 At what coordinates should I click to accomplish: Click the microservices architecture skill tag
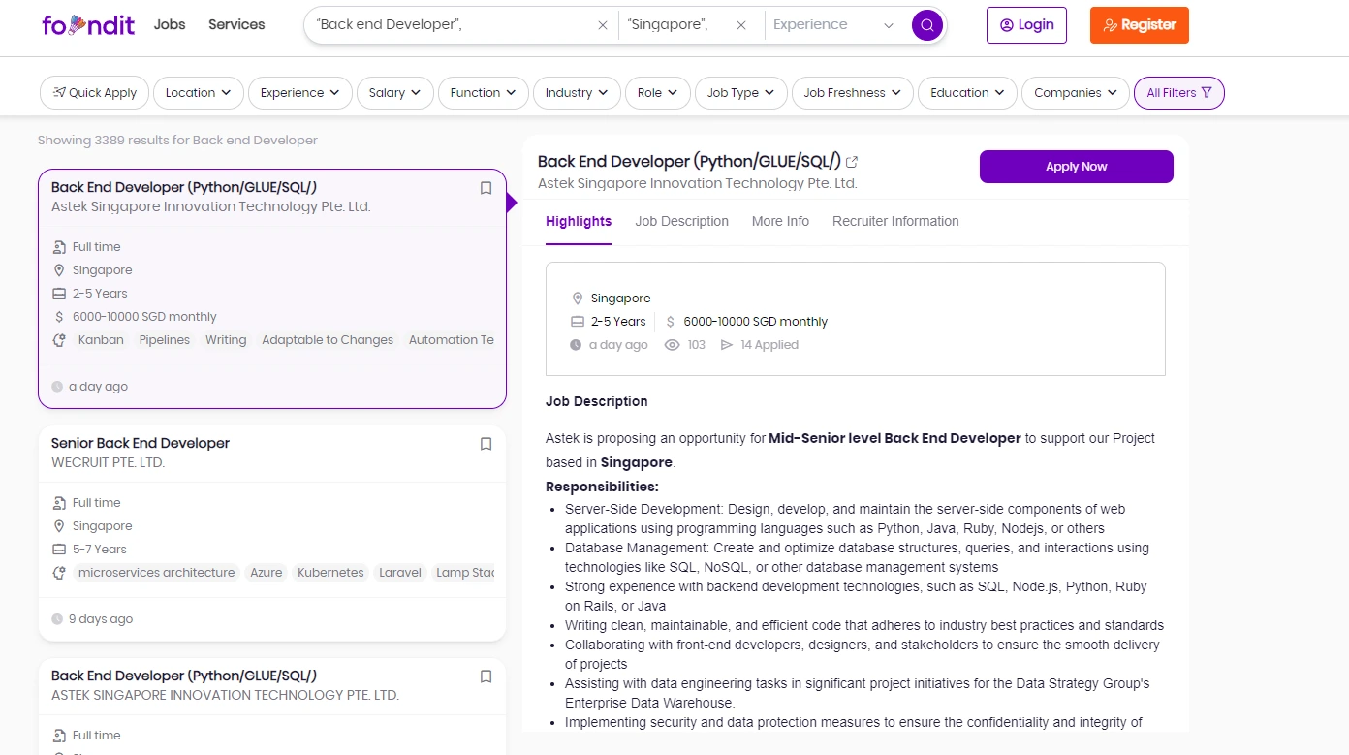click(x=157, y=573)
